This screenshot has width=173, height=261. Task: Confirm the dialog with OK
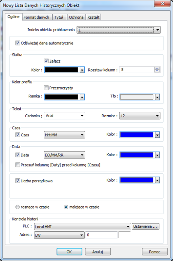(x=69, y=252)
